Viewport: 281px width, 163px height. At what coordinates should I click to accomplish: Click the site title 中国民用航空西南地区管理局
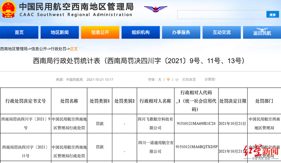tap(76, 7)
